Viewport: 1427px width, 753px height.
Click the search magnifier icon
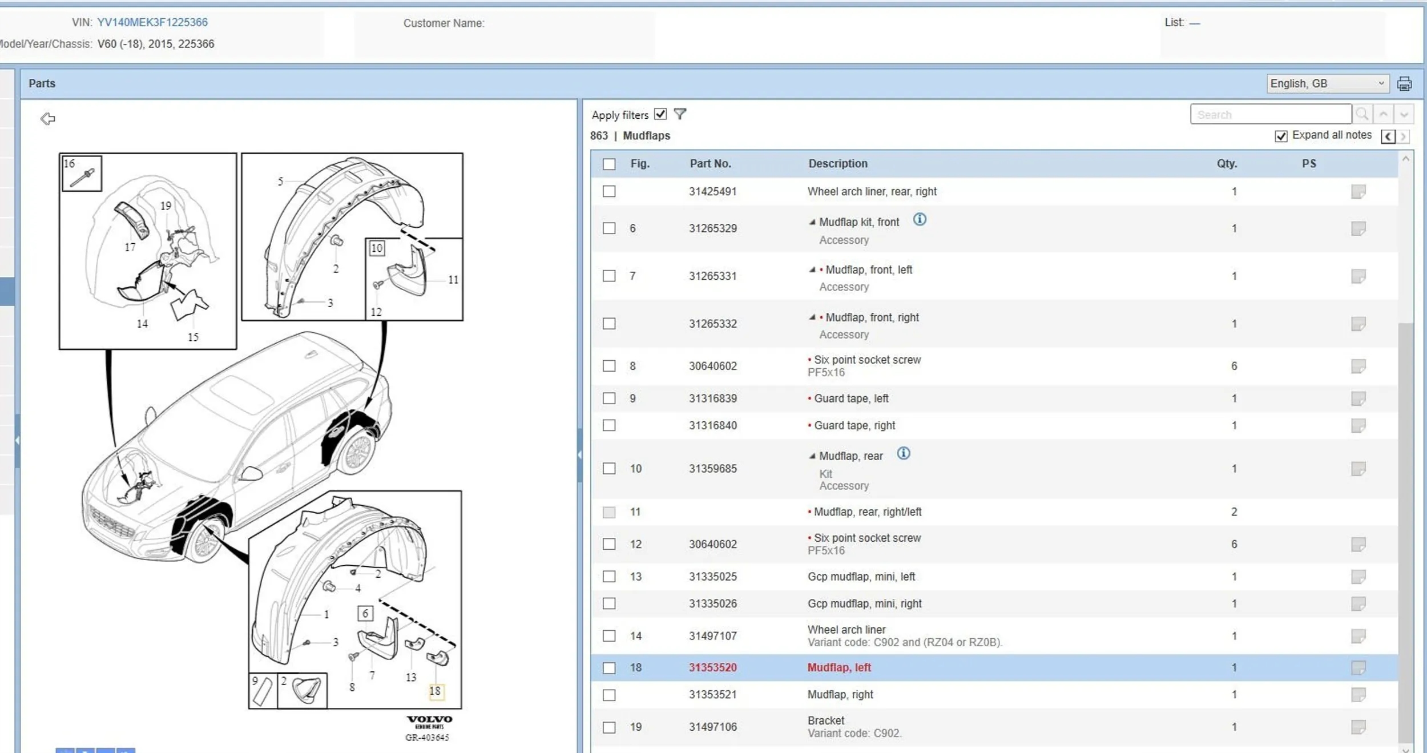(x=1362, y=114)
